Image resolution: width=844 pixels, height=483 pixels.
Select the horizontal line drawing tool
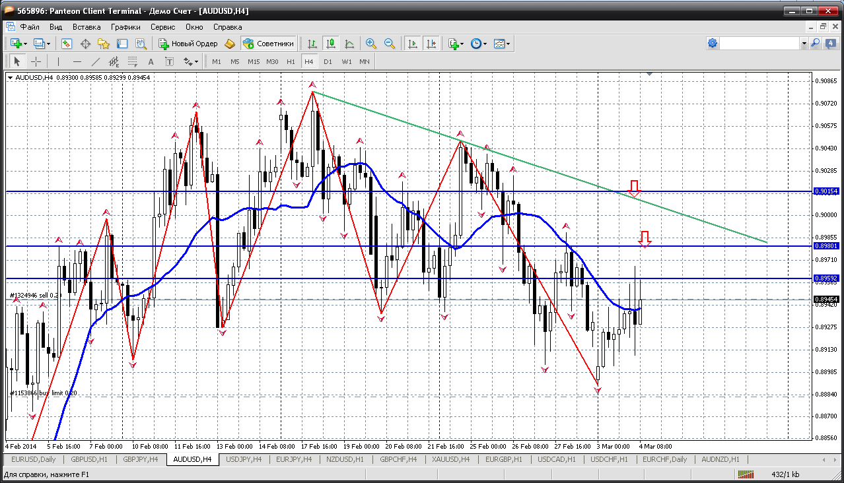pyautogui.click(x=77, y=61)
